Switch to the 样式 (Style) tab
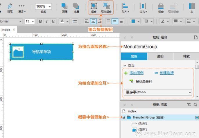199x138 pixels. tap(186, 56)
